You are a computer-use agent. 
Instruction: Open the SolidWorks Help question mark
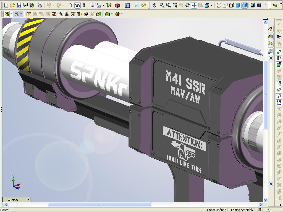click(x=143, y=5)
